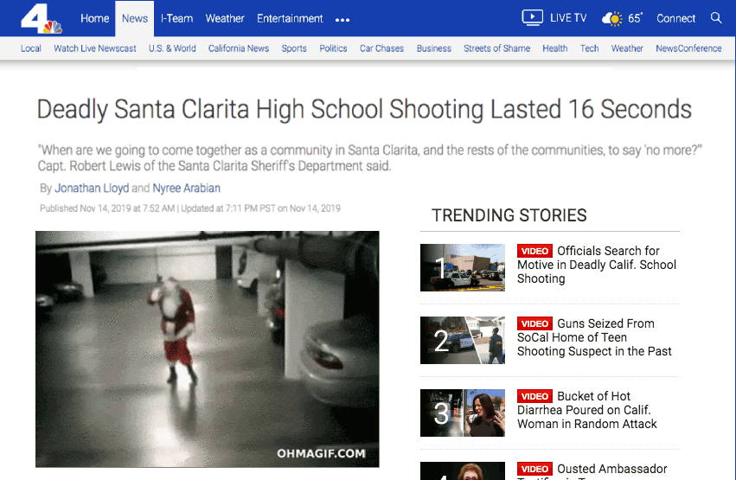Viewport: 736px width, 480px height.
Task: Open the Weather tab in top bar
Action: coord(225,18)
